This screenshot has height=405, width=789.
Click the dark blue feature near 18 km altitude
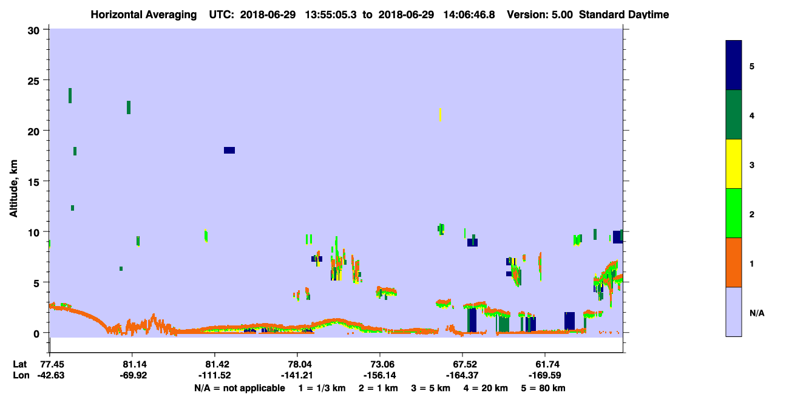(229, 150)
